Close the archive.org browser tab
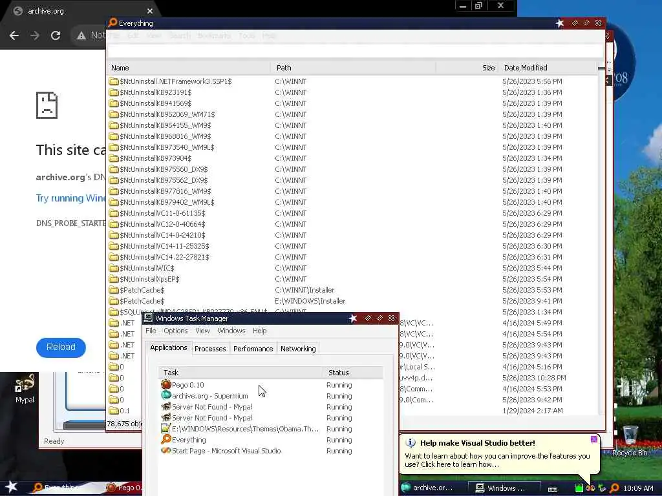This screenshot has width=662, height=496. 150,11
